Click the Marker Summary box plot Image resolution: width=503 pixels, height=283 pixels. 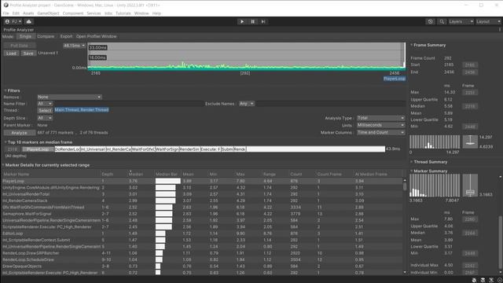470,186
